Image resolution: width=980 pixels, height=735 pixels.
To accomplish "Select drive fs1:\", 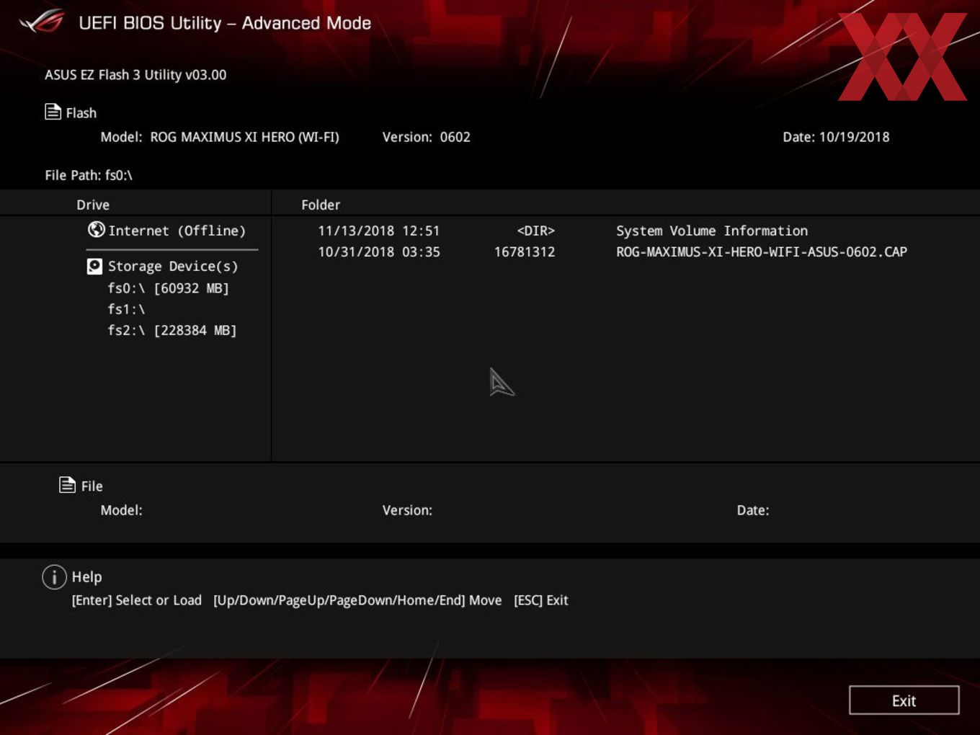I will click(126, 309).
